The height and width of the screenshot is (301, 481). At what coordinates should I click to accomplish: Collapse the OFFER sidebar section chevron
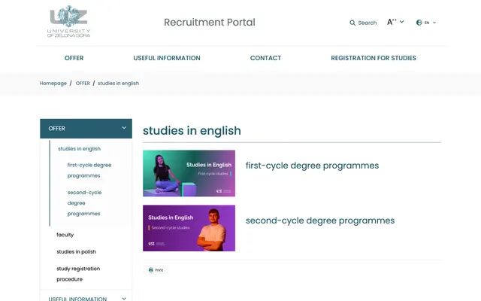click(124, 128)
